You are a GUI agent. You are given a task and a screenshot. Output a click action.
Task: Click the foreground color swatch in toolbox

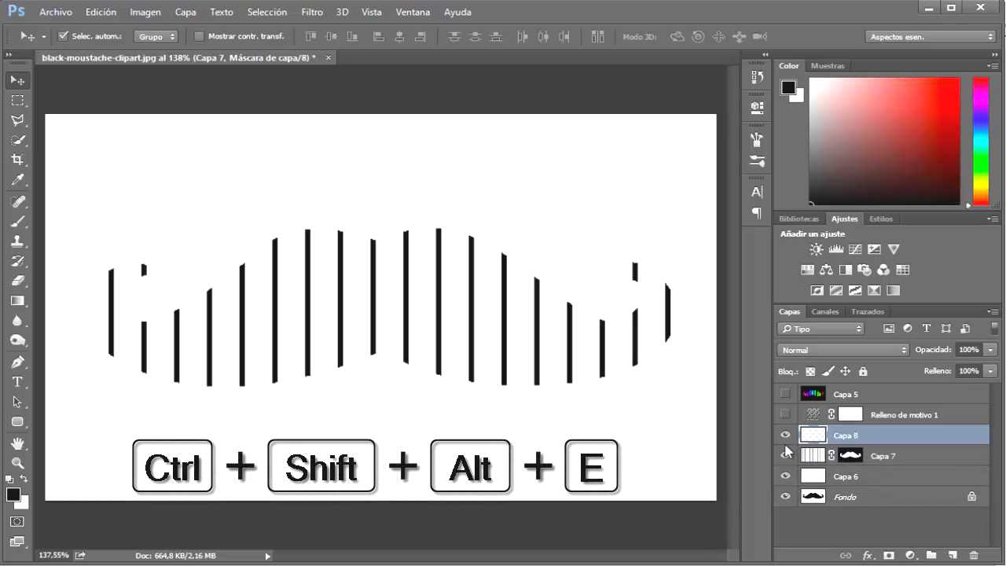(x=13, y=495)
